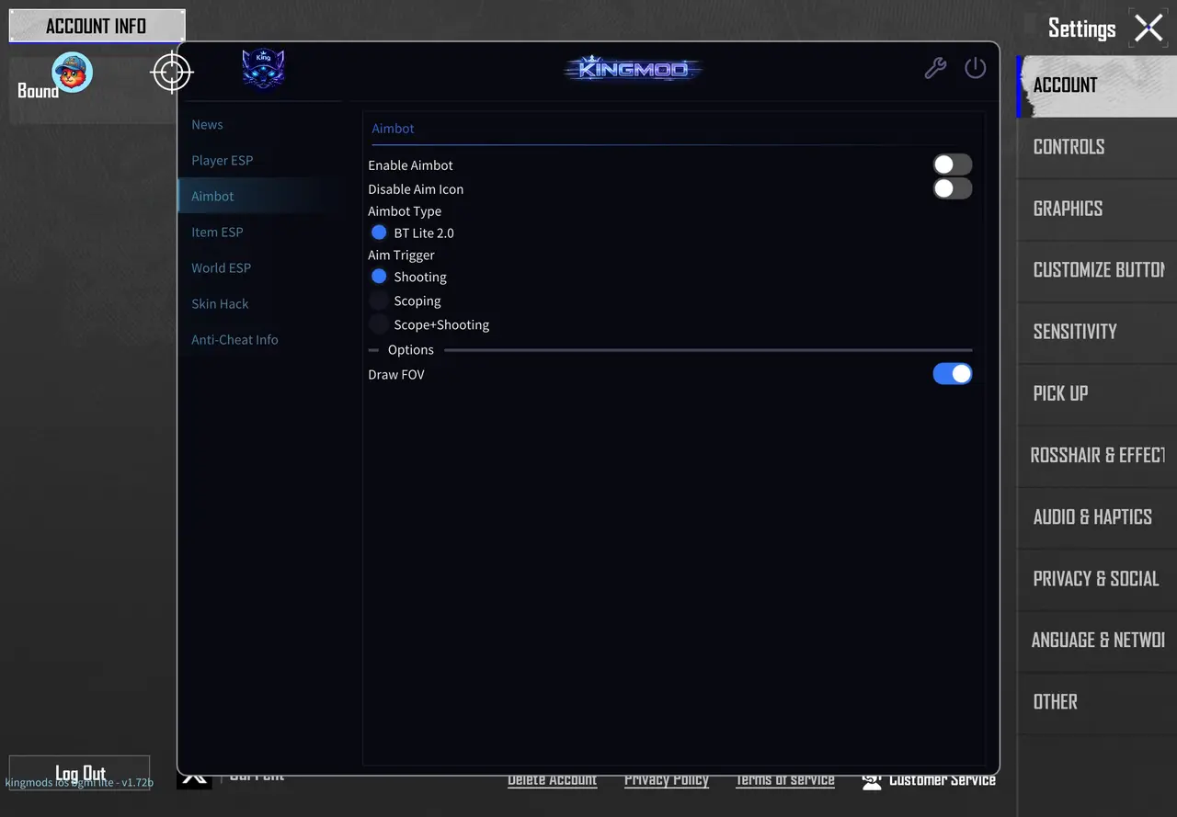Select BT Lite 2.0 aimbot type
Image resolution: width=1177 pixels, height=817 pixels.
point(379,233)
